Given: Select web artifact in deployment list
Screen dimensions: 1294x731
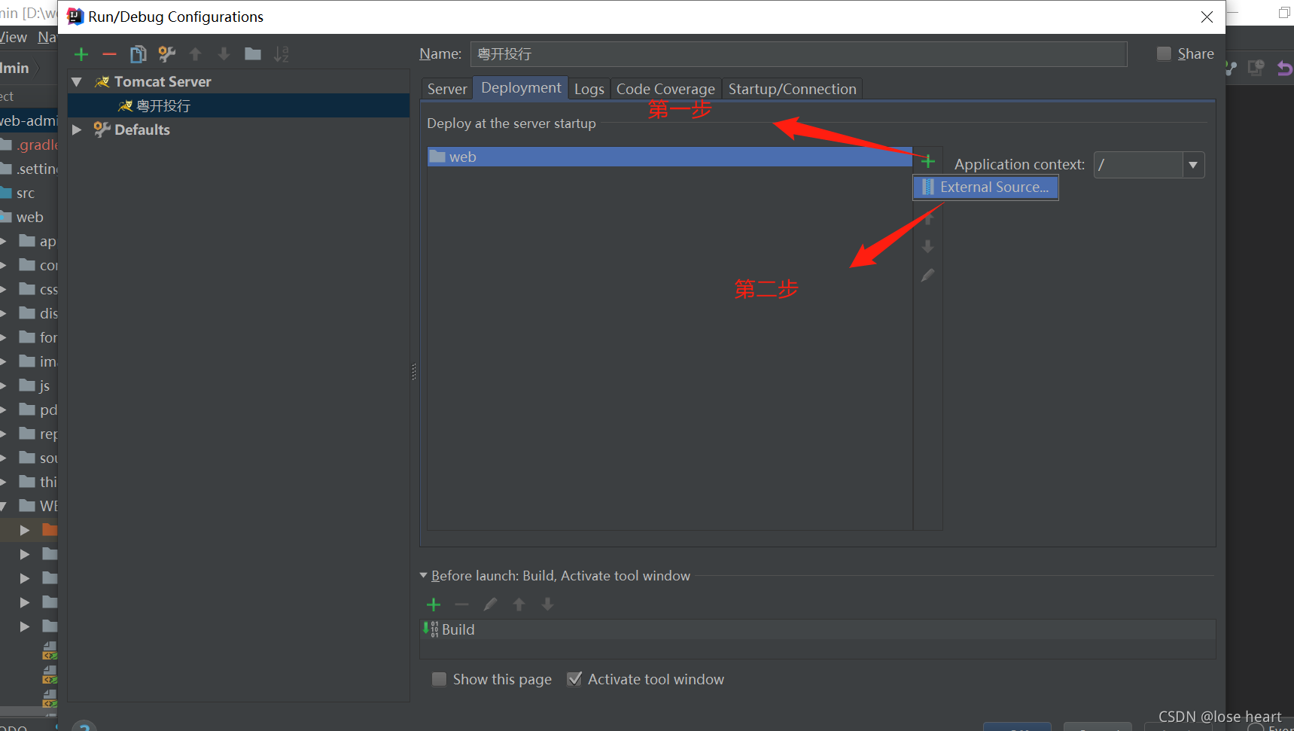Looking at the screenshot, I should [670, 157].
